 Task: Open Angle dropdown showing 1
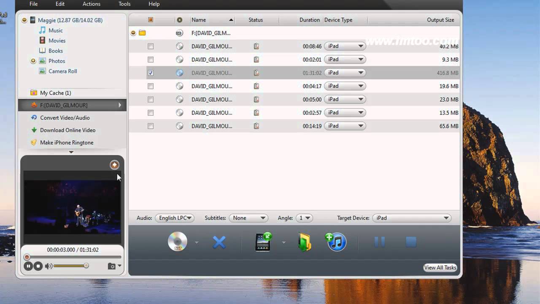coord(304,218)
